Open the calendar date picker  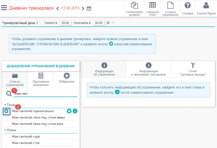[x=89, y=8]
